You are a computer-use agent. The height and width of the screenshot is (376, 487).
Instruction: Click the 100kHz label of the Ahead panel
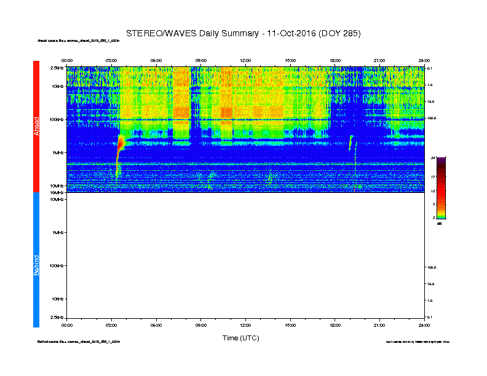click(x=57, y=119)
